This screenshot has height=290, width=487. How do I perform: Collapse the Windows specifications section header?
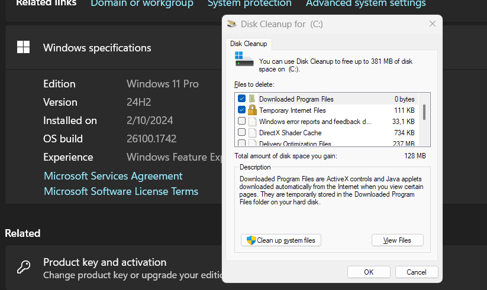click(114, 47)
